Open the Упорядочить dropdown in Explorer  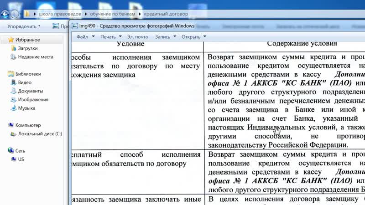point(24,26)
